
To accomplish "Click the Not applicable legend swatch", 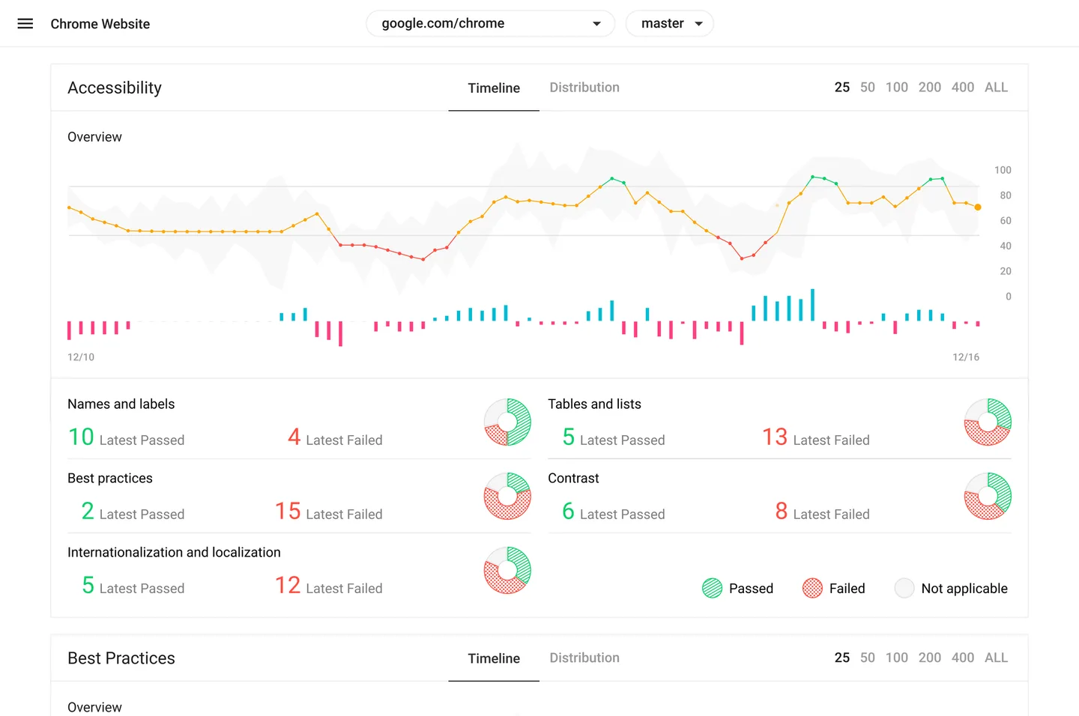I will (x=904, y=589).
